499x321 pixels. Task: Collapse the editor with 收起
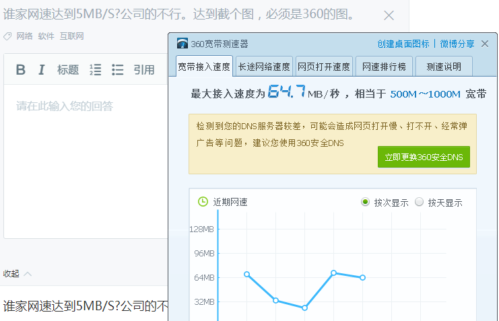click(18, 274)
